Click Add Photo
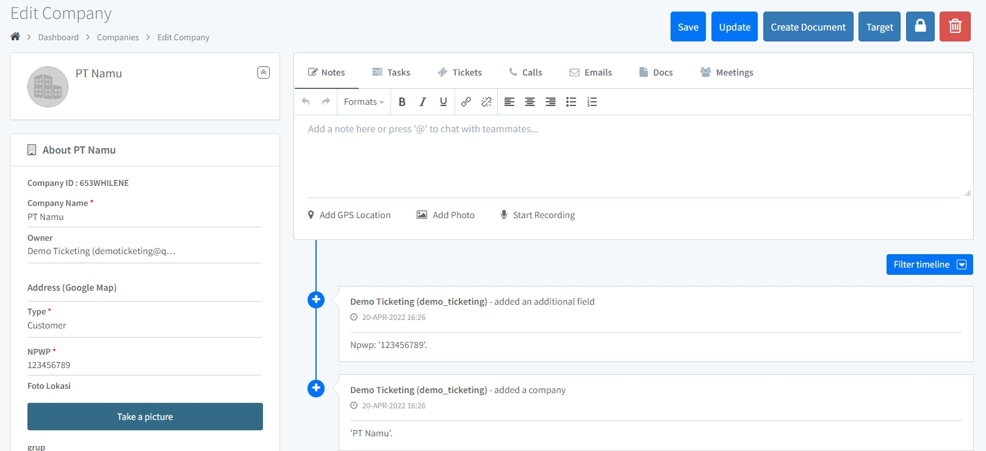Viewport: 986px width, 451px height. coord(445,215)
